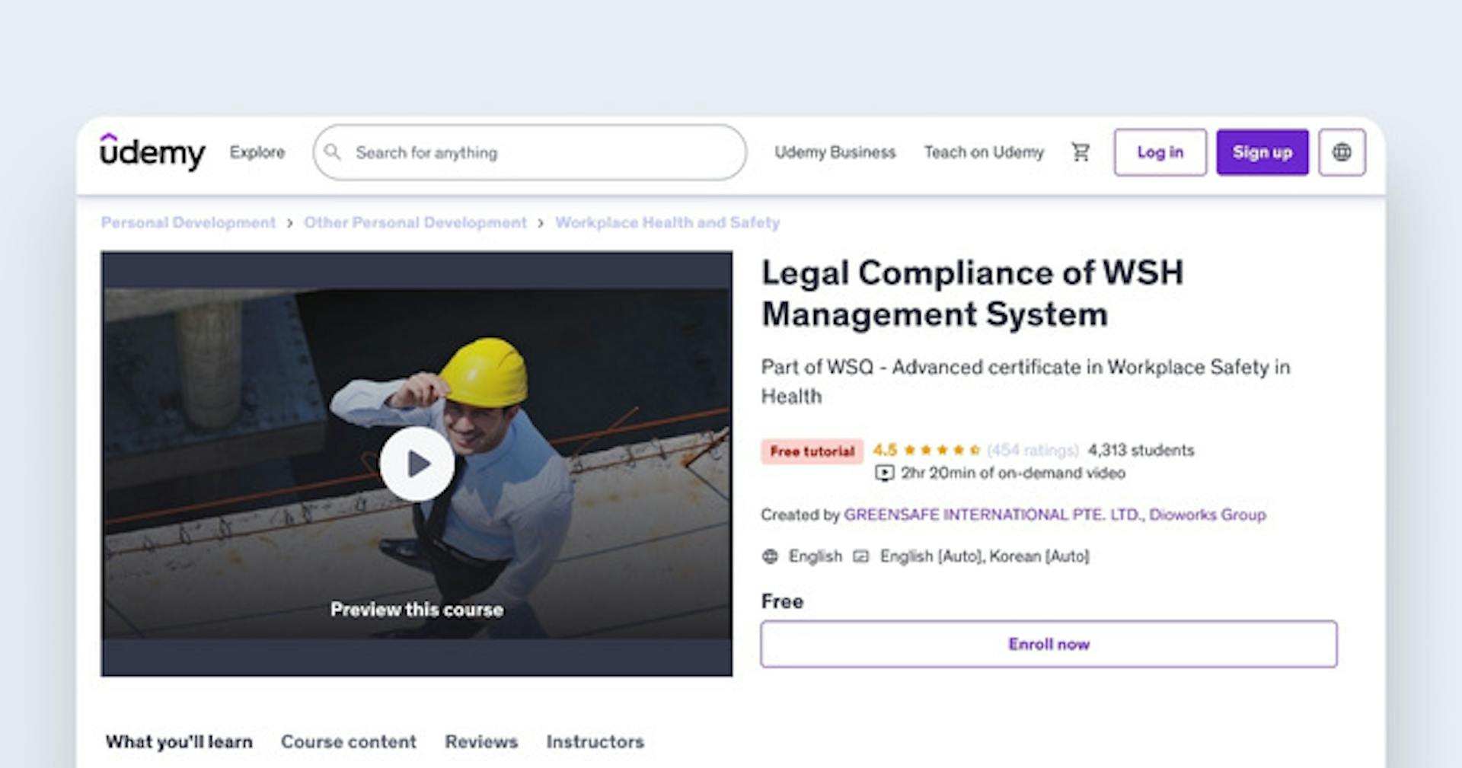Click the 454 ratings link

1033,450
